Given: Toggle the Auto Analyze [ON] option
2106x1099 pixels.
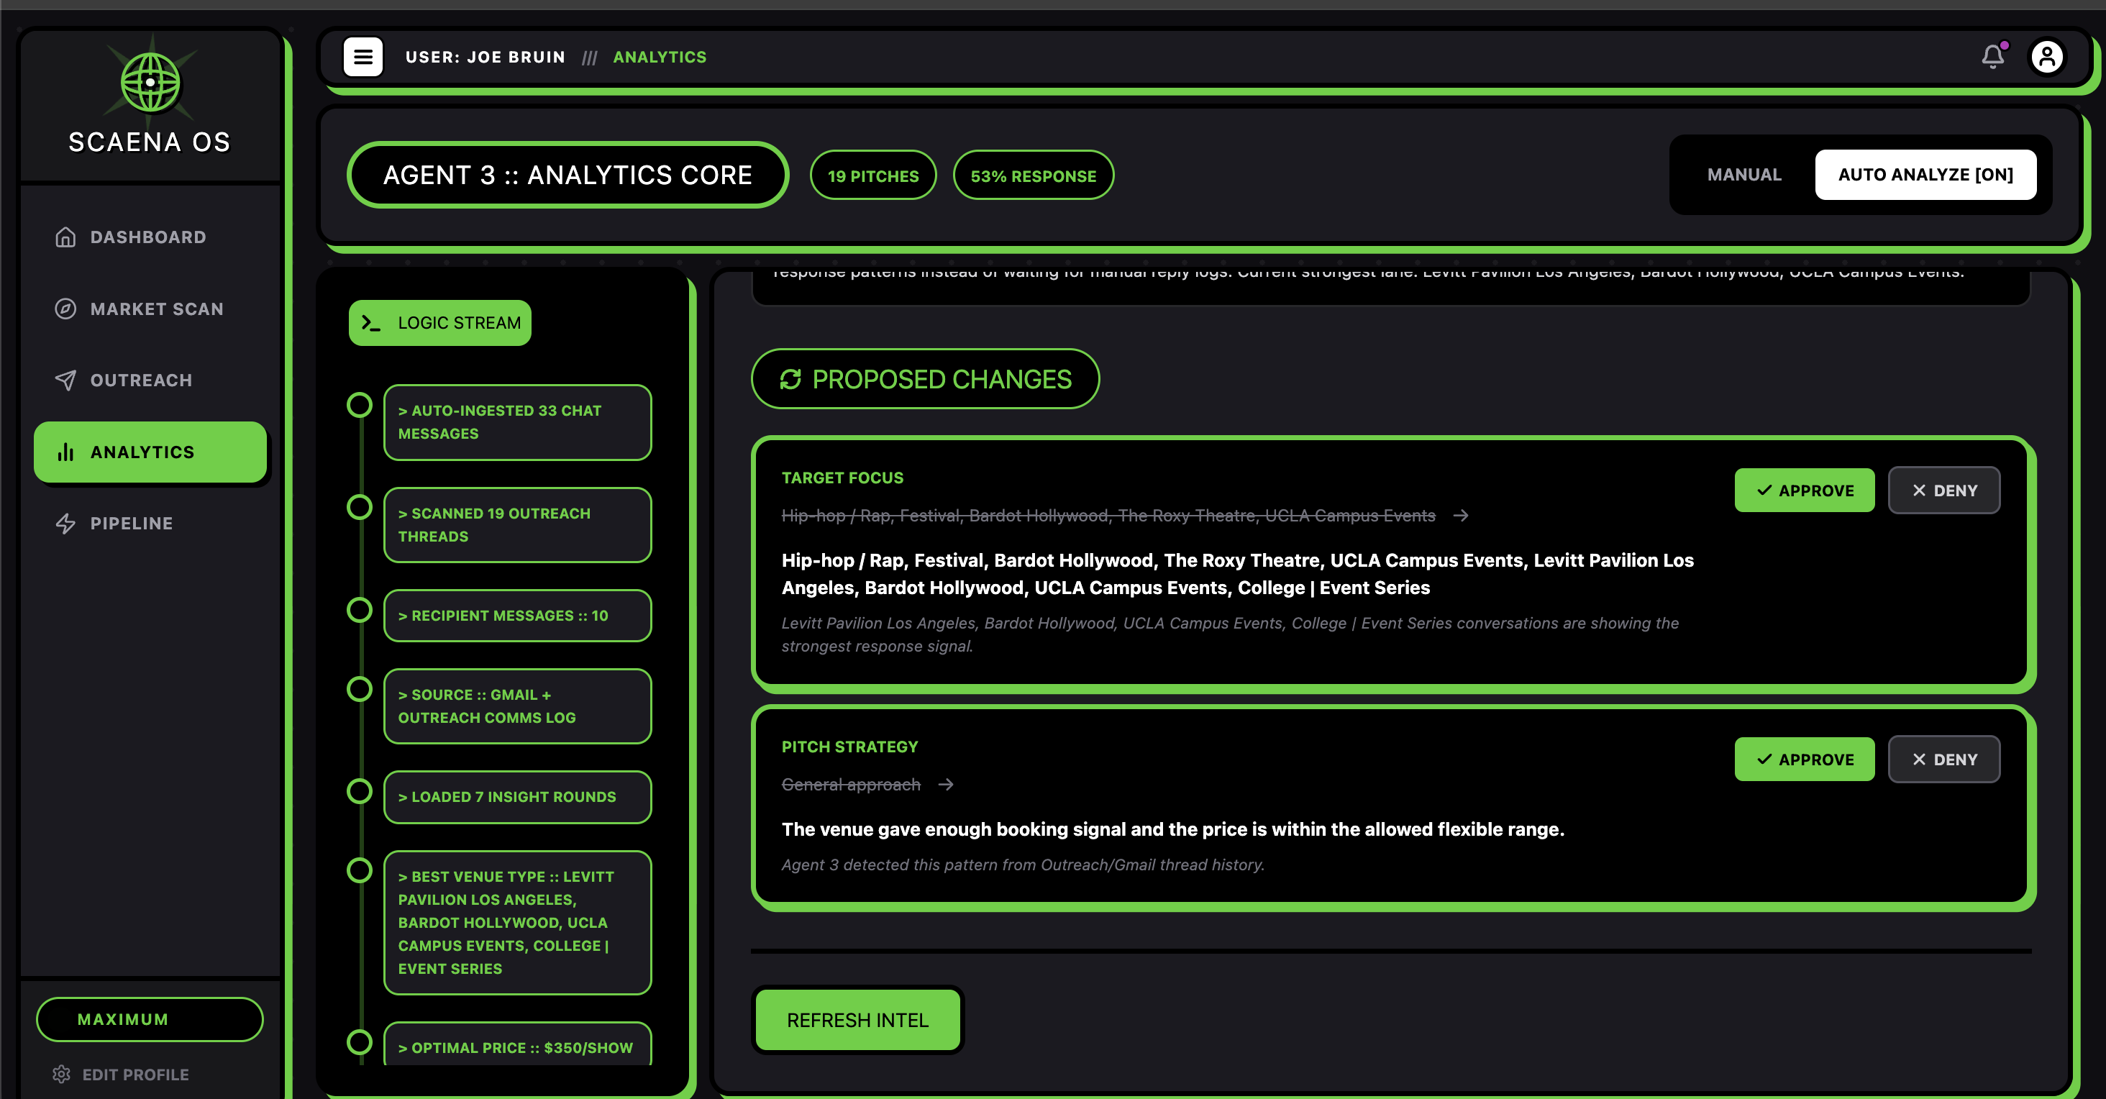Looking at the screenshot, I should tap(1925, 175).
